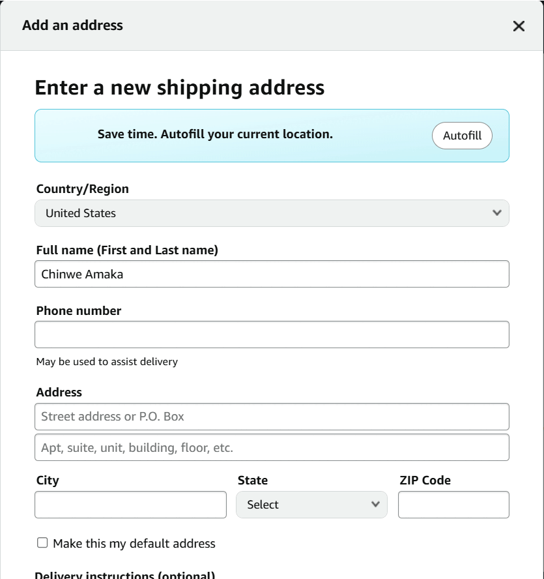Select the Full name field with Chinwe Amaka
This screenshot has height=579, width=544.
point(272,274)
